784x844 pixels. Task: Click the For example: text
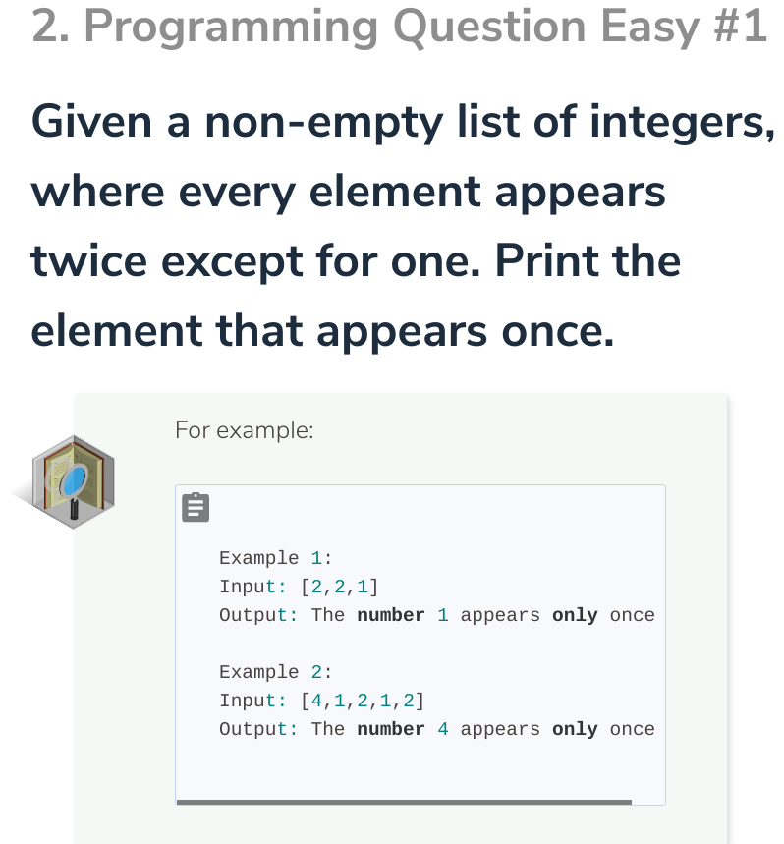(x=244, y=430)
